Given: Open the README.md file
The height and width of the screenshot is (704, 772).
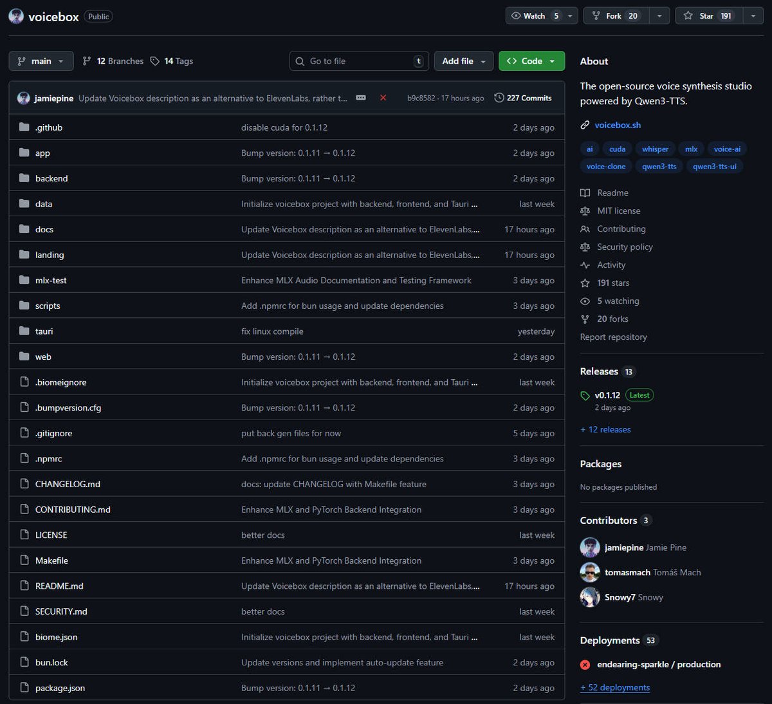Looking at the screenshot, I should pos(59,586).
